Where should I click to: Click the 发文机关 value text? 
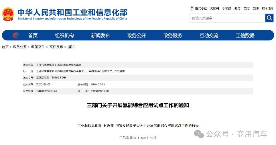click(x=59, y=65)
